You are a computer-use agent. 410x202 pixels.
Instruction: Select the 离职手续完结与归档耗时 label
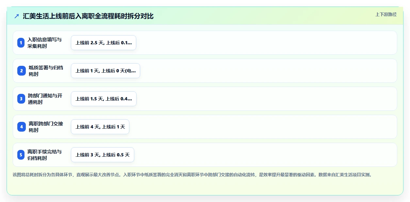pyautogui.click(x=44, y=155)
